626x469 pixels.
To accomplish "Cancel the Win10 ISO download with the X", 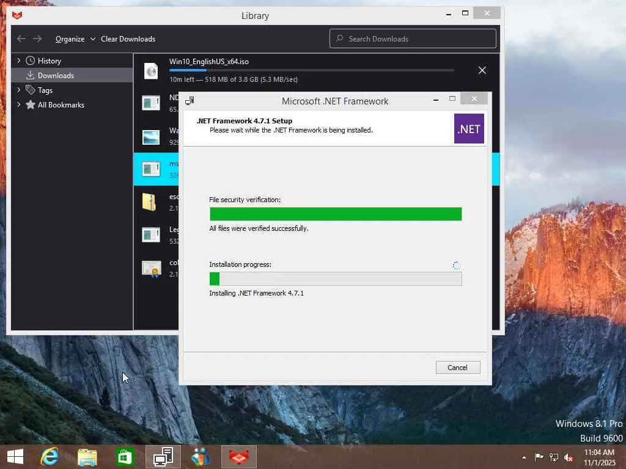I will pos(482,71).
